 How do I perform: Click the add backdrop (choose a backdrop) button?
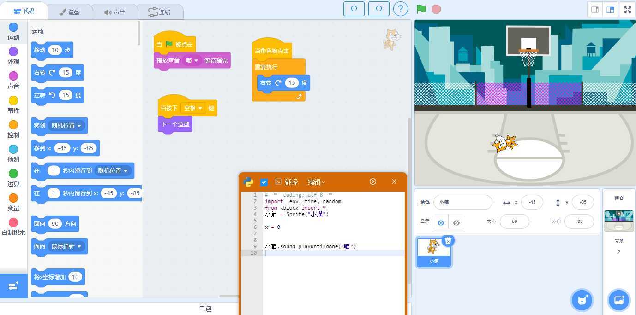click(618, 300)
